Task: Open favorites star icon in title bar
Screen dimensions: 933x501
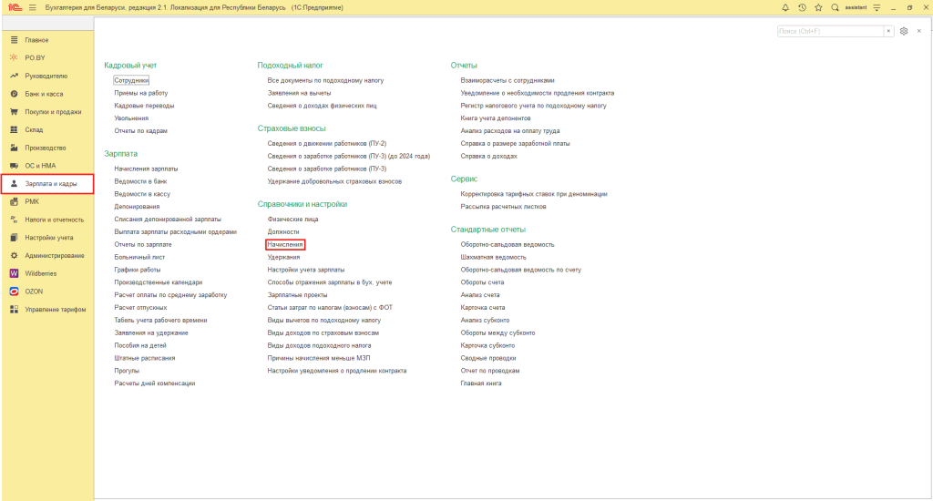Action: pyautogui.click(x=818, y=7)
